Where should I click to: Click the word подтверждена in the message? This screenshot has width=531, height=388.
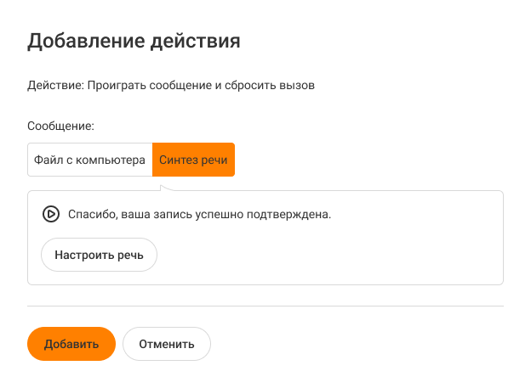pyautogui.click(x=292, y=214)
